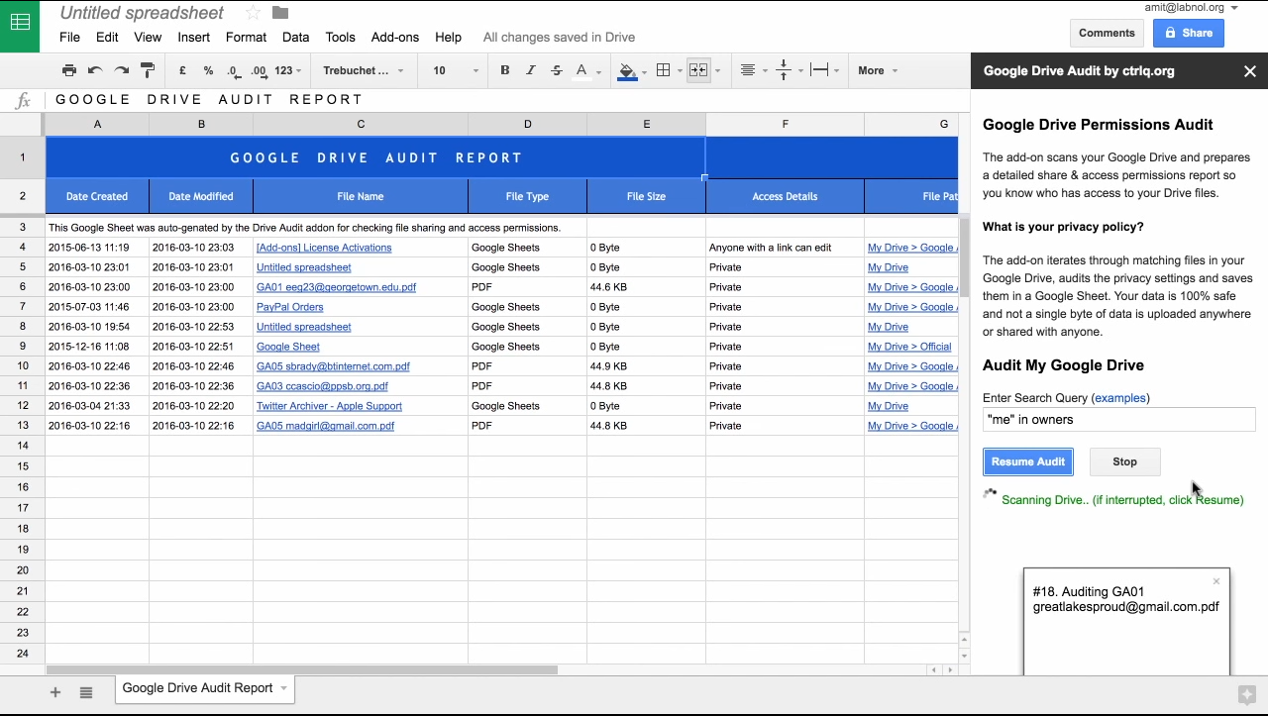Open the Edit menu

point(107,37)
